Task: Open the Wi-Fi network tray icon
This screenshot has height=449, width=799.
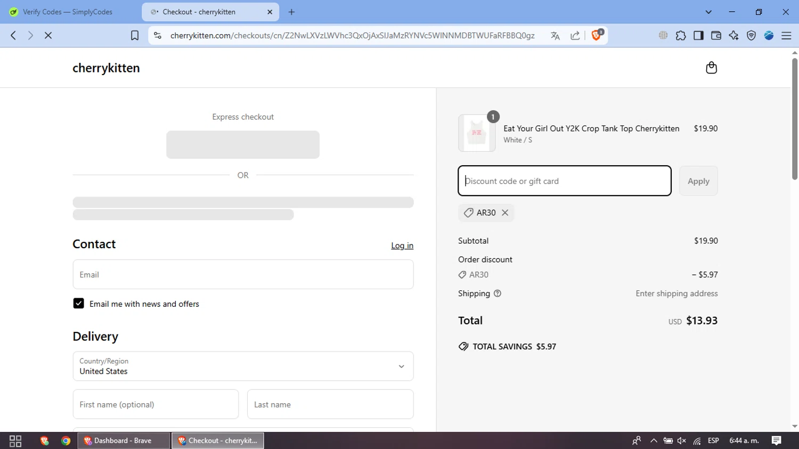Action: tap(697, 440)
